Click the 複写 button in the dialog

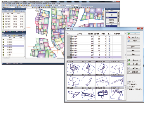pos(133,51)
